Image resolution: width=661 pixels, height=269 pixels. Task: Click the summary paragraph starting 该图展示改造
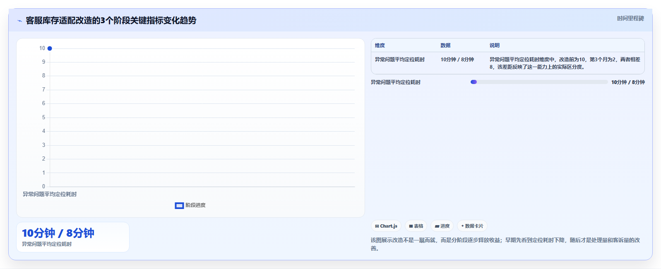[505, 244]
